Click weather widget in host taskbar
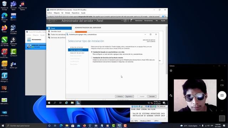Image resolution: width=228 pixels, height=128 pixels. [x=188, y=126]
